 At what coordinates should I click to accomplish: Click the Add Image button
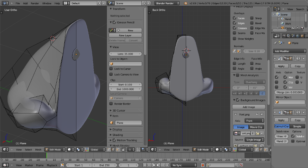(249, 107)
